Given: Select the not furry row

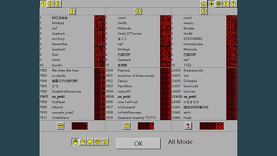Looking at the screenshot, I should coord(72,39).
